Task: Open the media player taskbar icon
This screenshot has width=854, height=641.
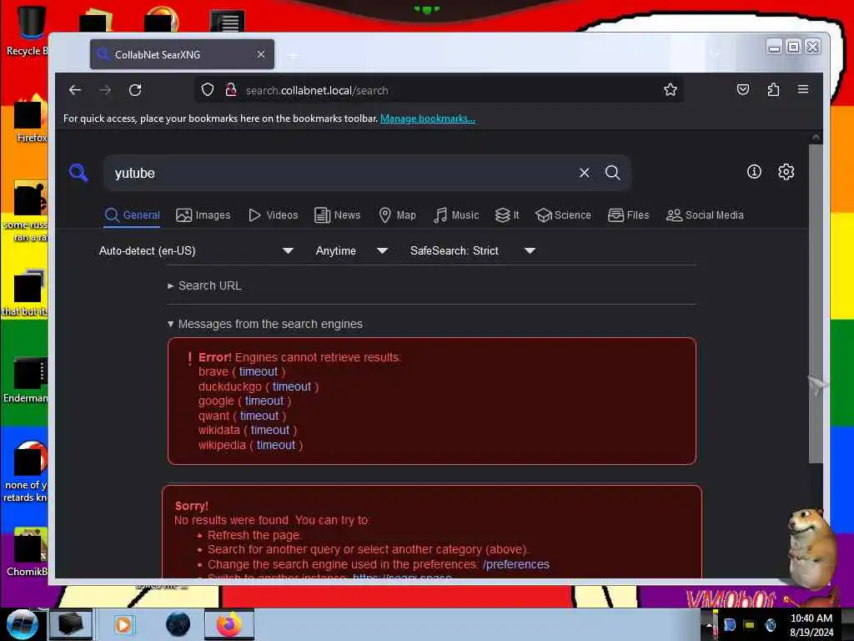Action: (123, 624)
